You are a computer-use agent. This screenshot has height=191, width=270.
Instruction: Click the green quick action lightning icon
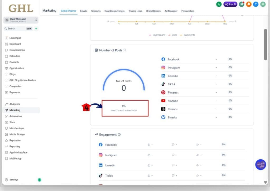pyautogui.click(x=36, y=28)
